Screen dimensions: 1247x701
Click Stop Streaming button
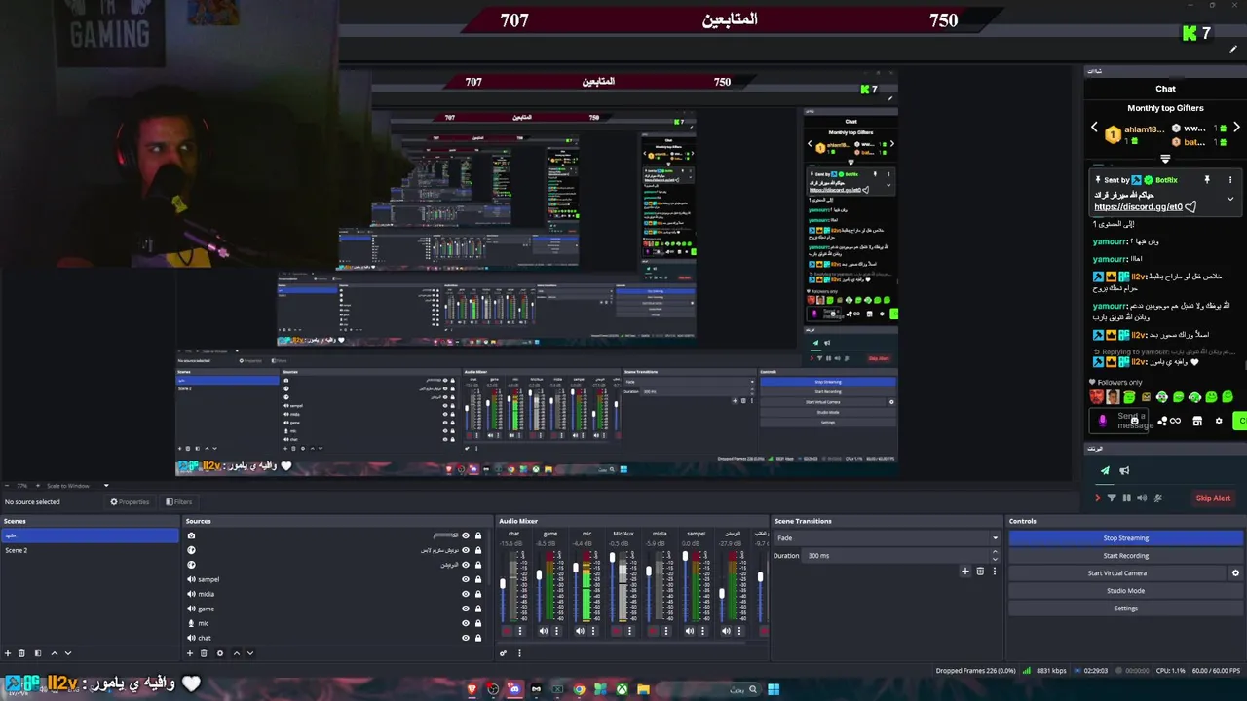tap(1126, 538)
